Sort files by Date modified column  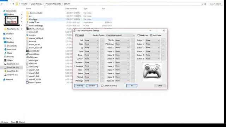pos(71,8)
